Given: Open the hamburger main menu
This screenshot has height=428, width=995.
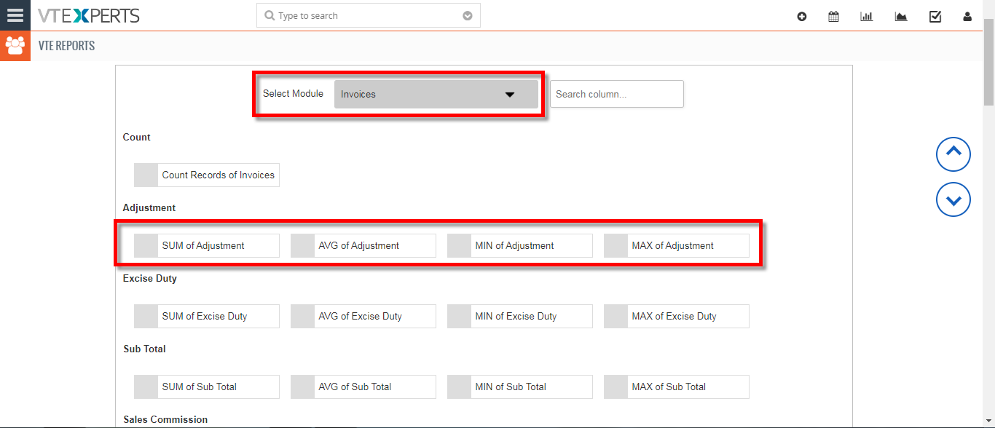Looking at the screenshot, I should coord(15,15).
